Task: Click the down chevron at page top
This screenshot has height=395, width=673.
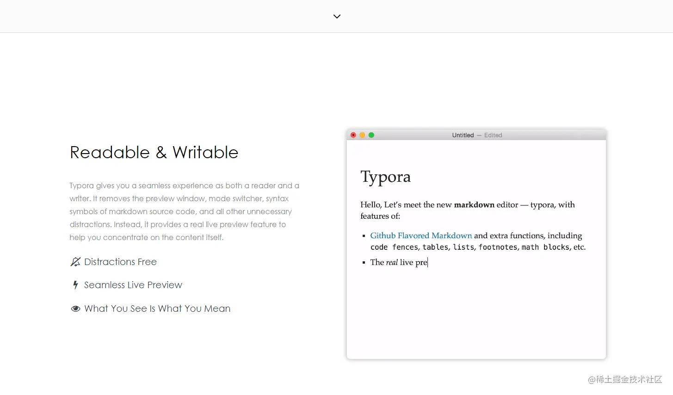Action: (337, 16)
